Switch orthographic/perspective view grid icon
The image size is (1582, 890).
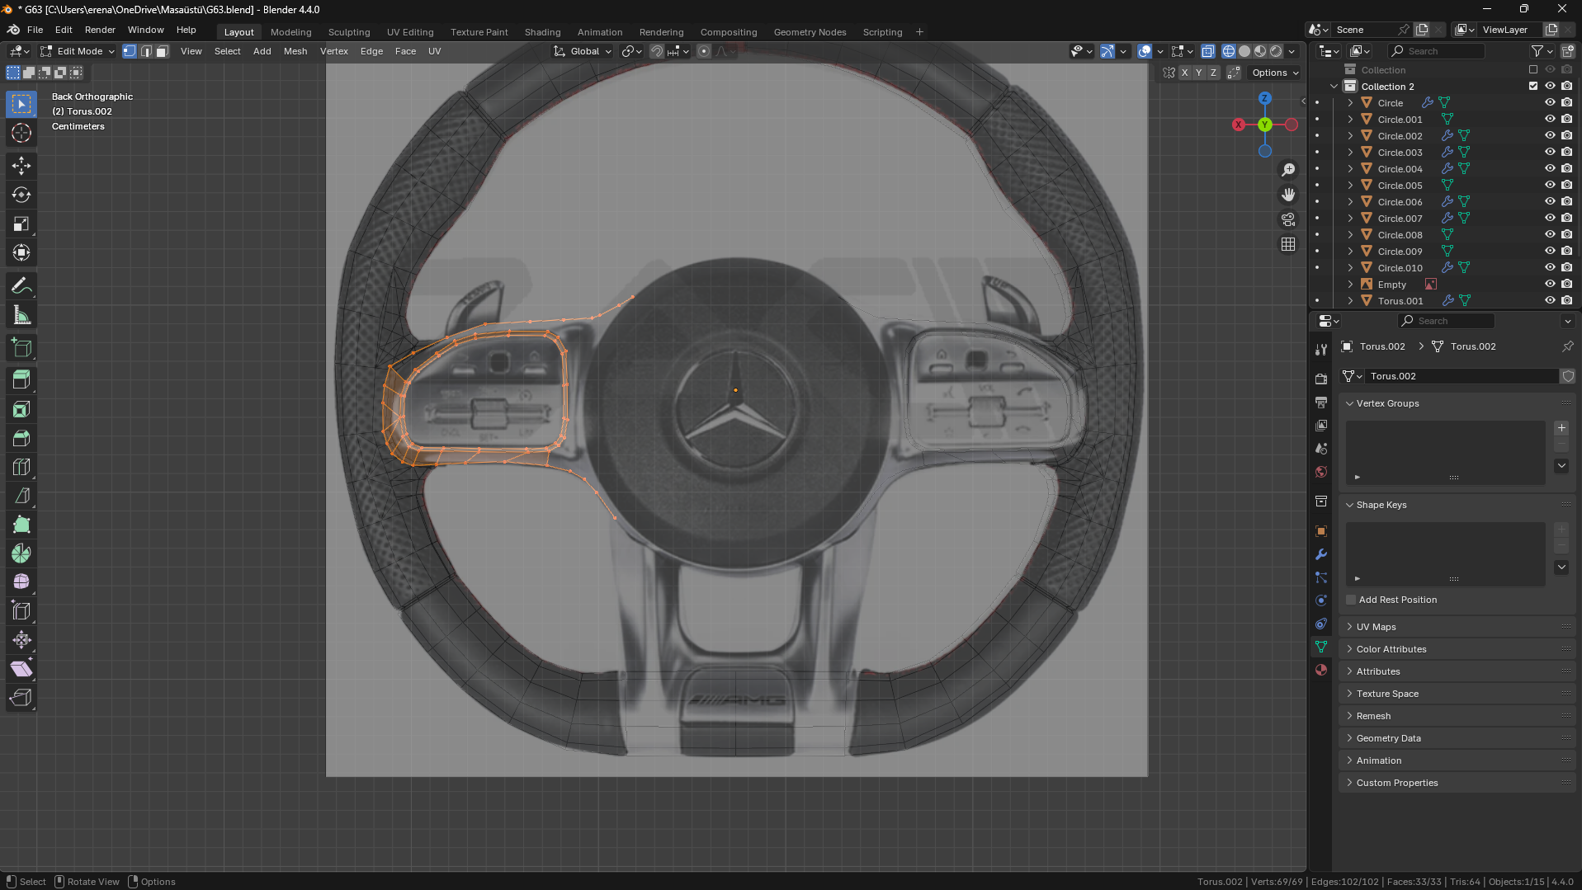pyautogui.click(x=1288, y=244)
